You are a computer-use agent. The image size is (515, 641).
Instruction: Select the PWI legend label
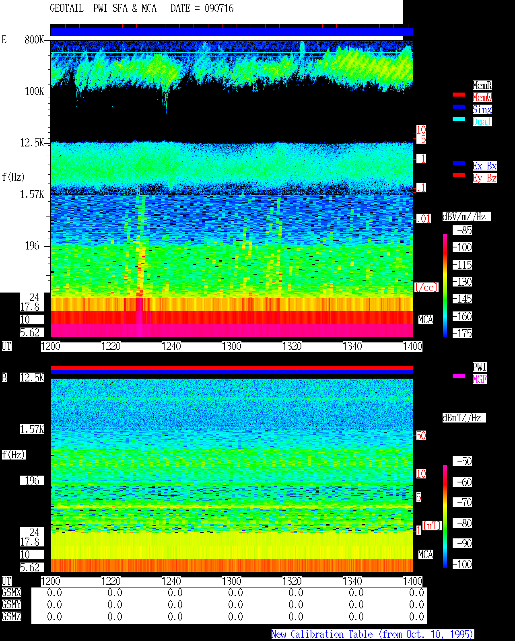tap(480, 367)
